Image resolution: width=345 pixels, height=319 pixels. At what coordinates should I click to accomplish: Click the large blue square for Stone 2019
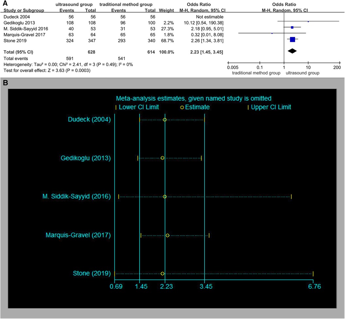tap(292, 40)
